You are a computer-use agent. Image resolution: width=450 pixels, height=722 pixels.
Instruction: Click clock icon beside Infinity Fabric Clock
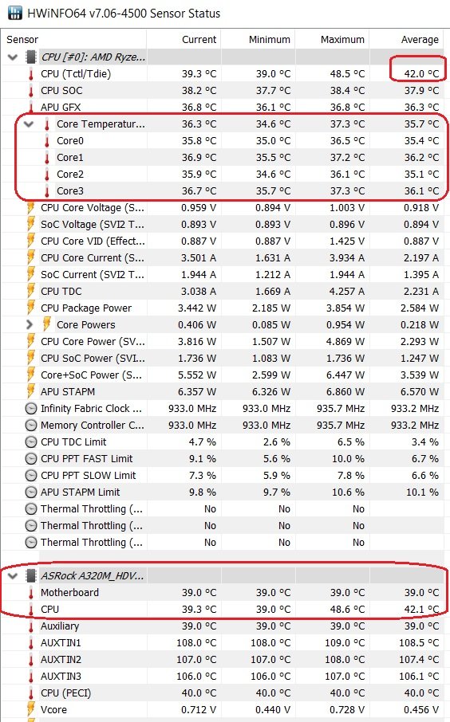[x=31, y=409]
